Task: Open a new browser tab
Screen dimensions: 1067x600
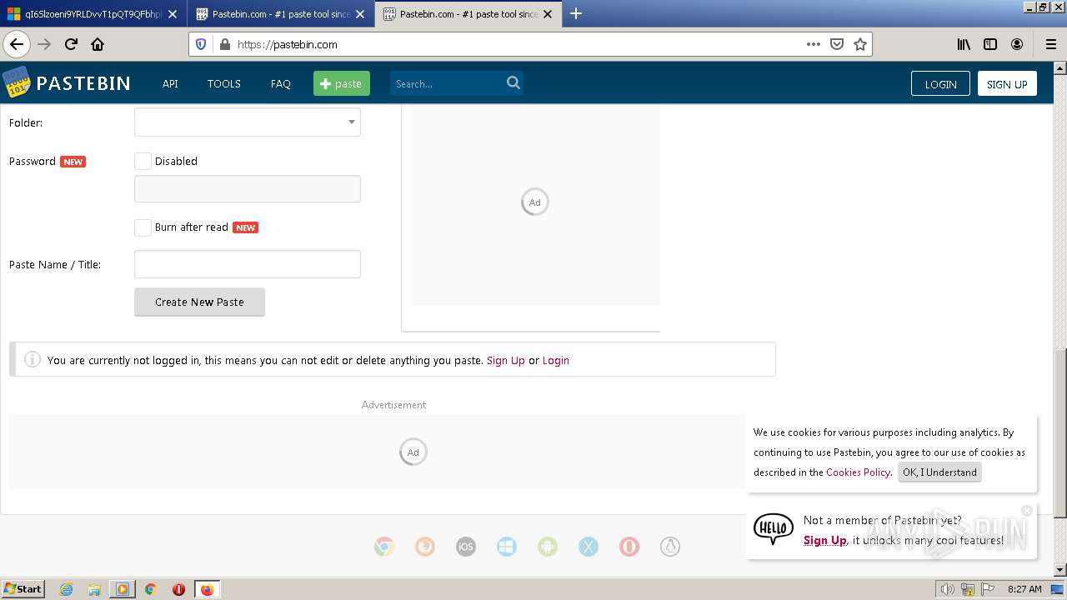Action: [576, 13]
